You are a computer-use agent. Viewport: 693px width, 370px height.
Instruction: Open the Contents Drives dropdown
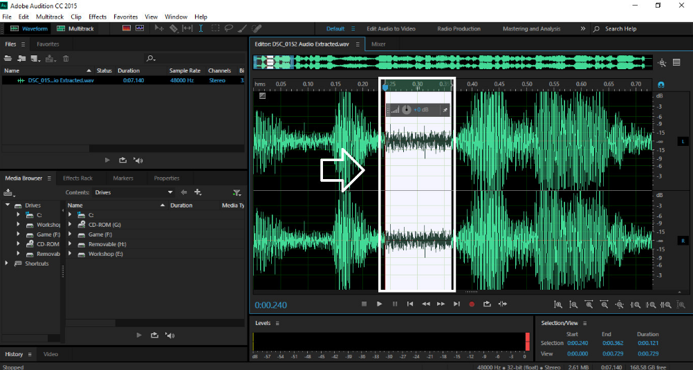click(170, 192)
